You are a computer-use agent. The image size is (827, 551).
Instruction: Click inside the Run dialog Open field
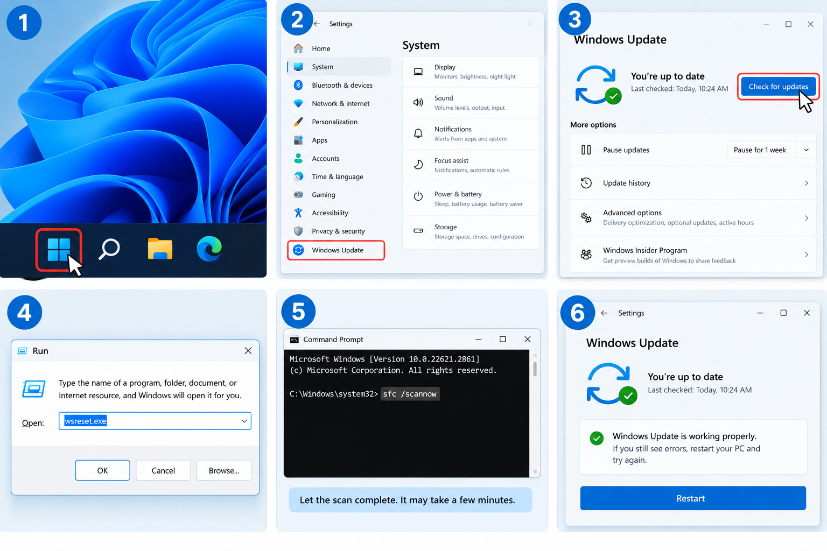[155, 421]
